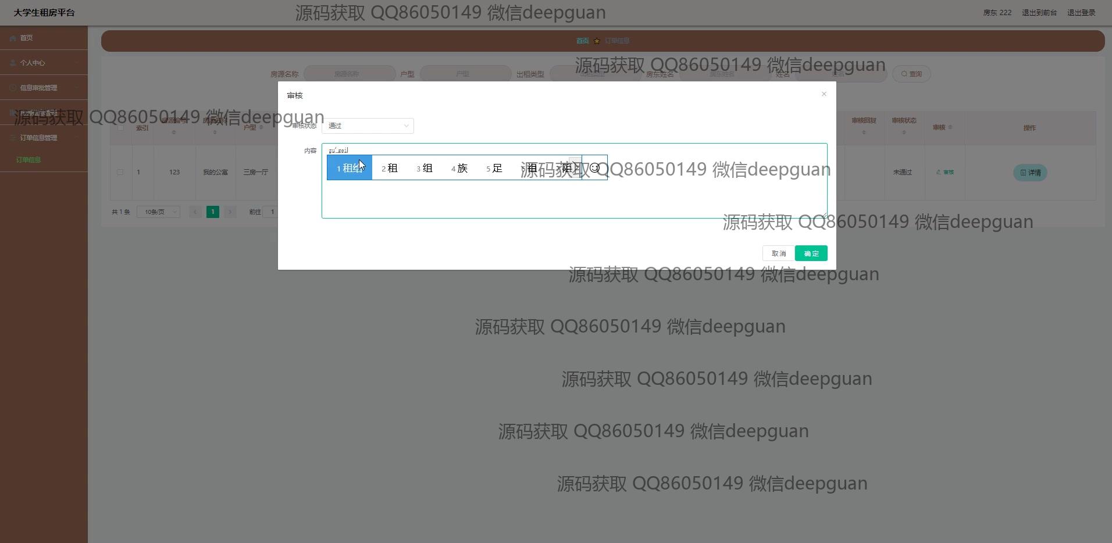1112x543 pixels.
Task: Click the 前往 page number input
Action: click(271, 212)
